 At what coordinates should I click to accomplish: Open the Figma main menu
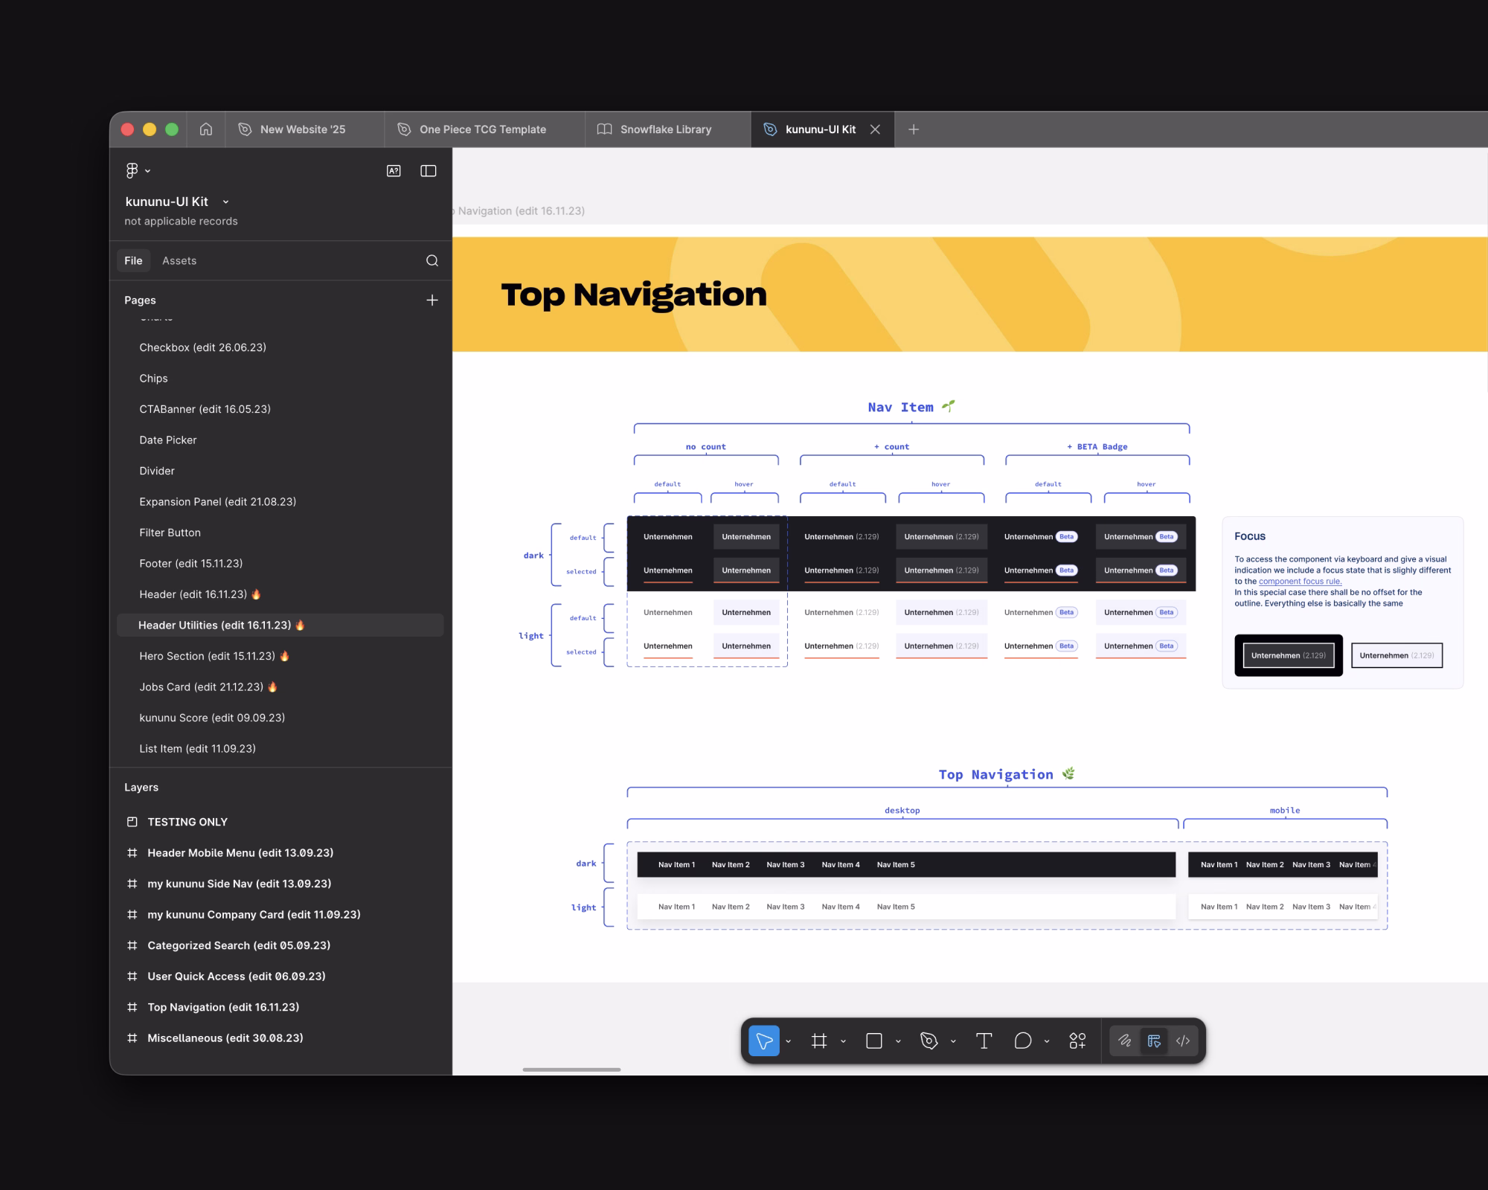coord(134,170)
